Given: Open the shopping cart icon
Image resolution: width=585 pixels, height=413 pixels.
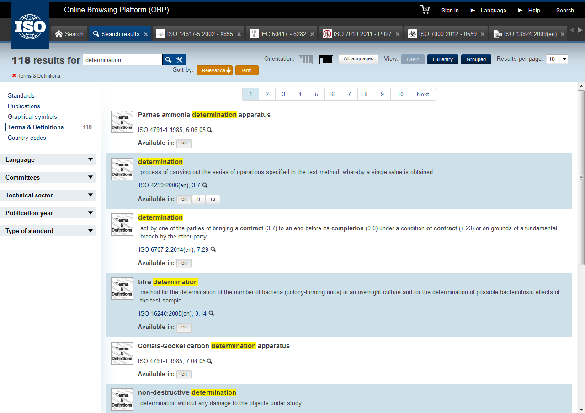Looking at the screenshot, I should point(425,10).
